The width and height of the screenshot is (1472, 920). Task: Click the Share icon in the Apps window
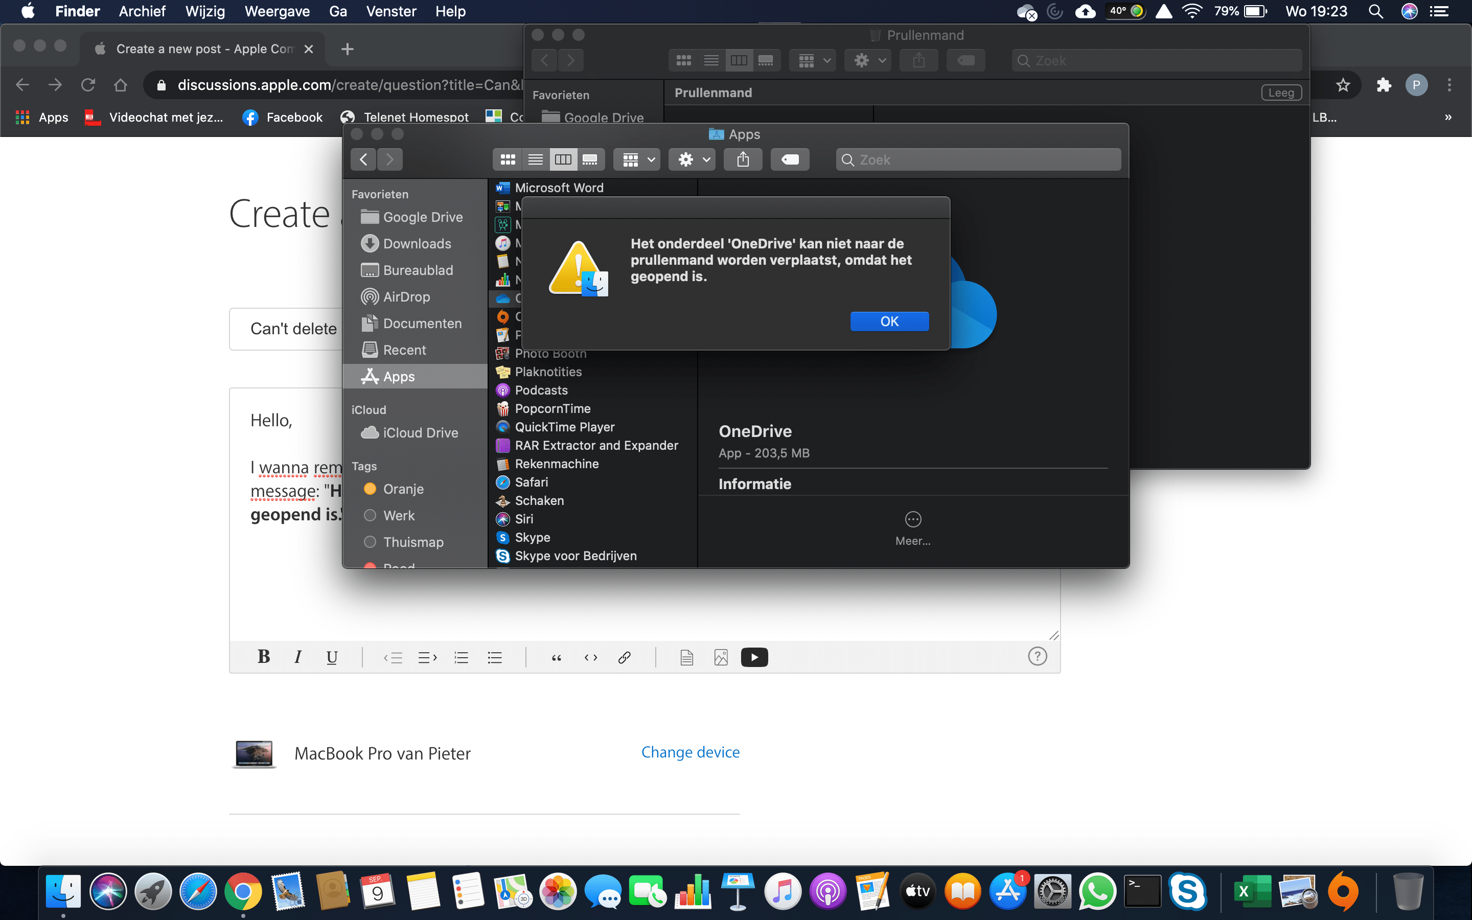[743, 159]
